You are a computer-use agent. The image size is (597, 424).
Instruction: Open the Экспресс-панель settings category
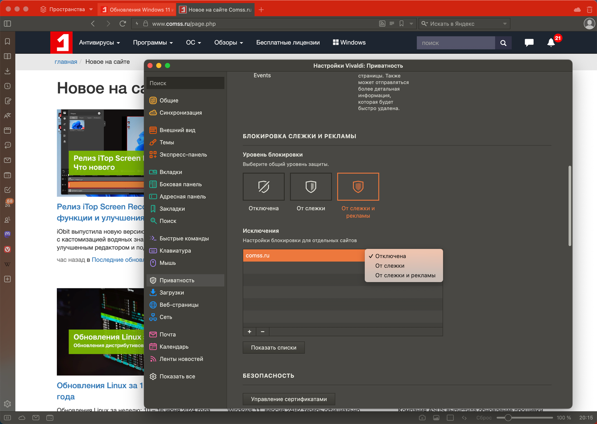pos(185,155)
